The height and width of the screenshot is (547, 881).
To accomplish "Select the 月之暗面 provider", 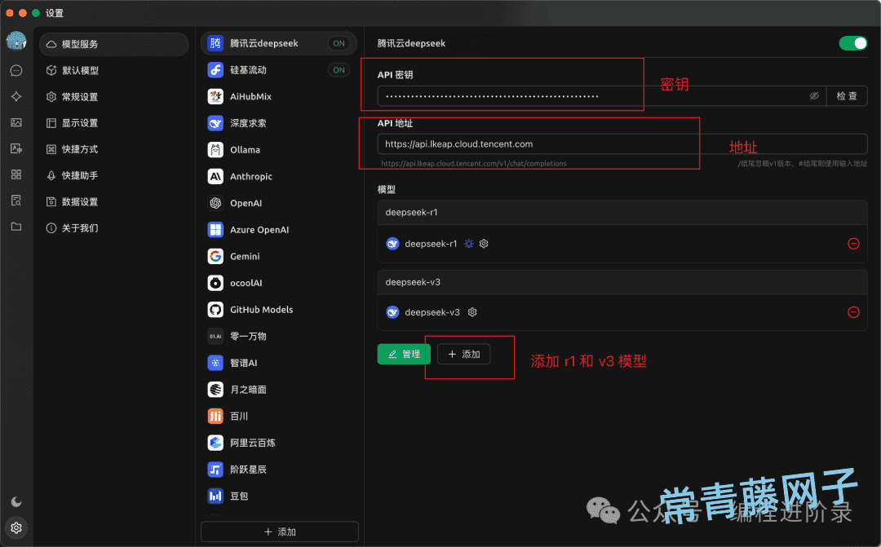I will (x=279, y=390).
